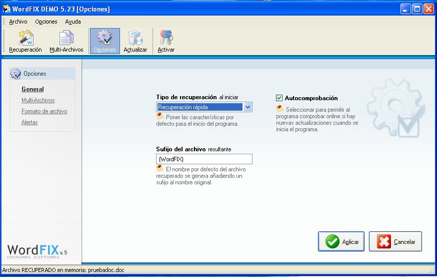Image resolution: width=437 pixels, height=277 pixels.
Task: Click the 'Sufijo del archivo' label
Action: (x=181, y=149)
